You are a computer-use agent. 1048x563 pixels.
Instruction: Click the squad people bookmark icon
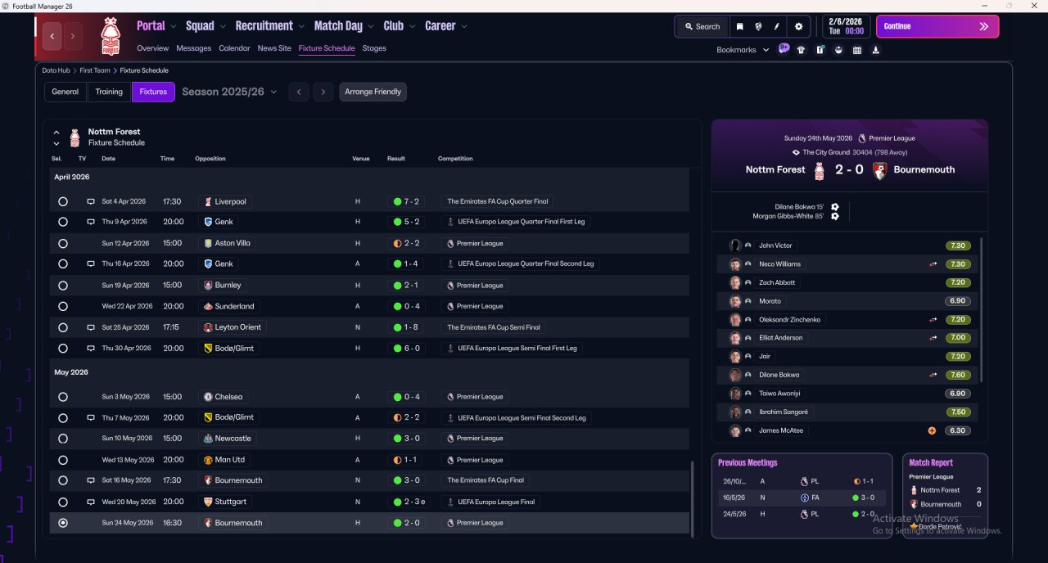tap(838, 50)
